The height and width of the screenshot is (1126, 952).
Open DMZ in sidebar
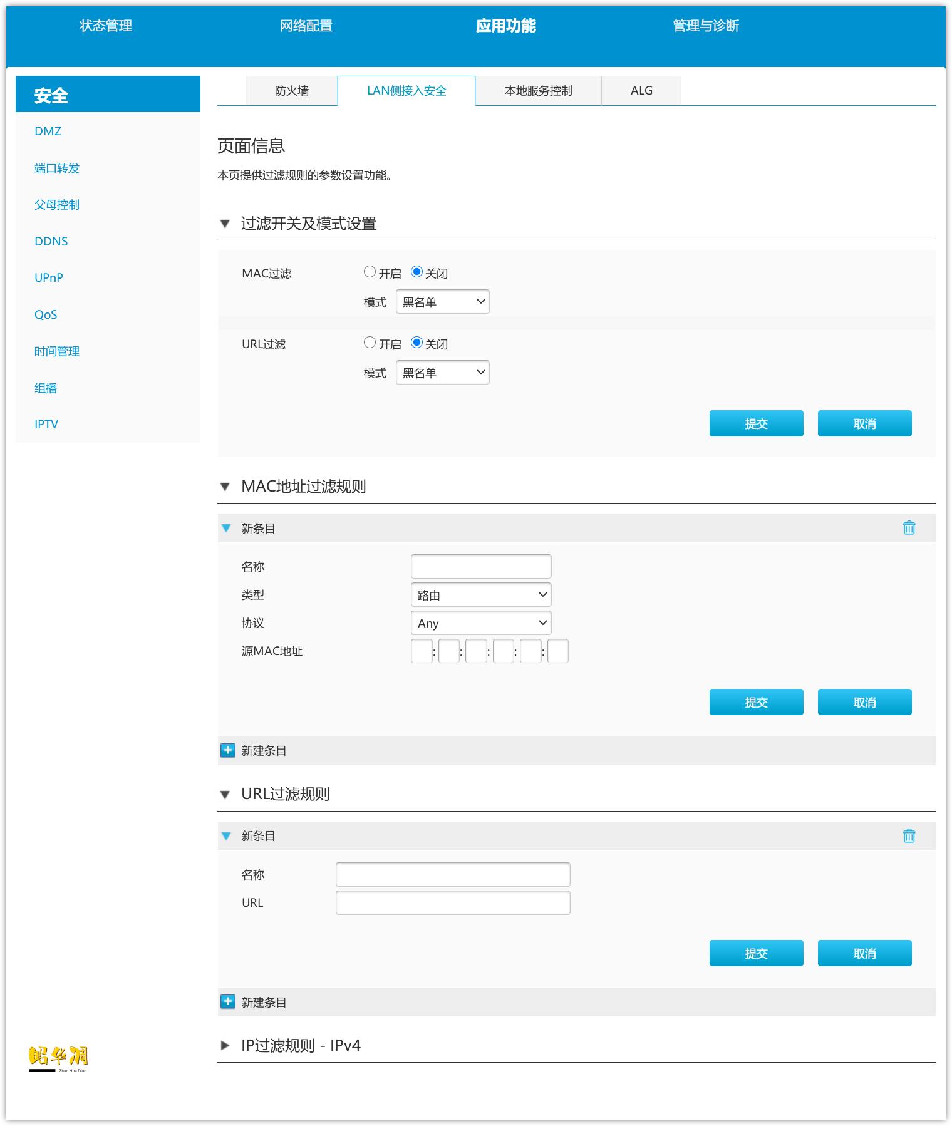pos(48,131)
